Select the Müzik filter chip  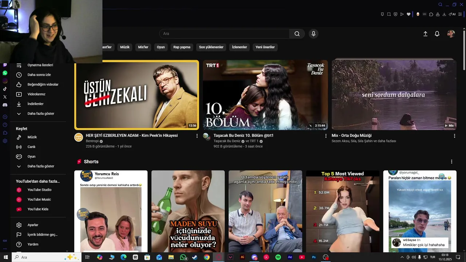pyautogui.click(x=125, y=47)
